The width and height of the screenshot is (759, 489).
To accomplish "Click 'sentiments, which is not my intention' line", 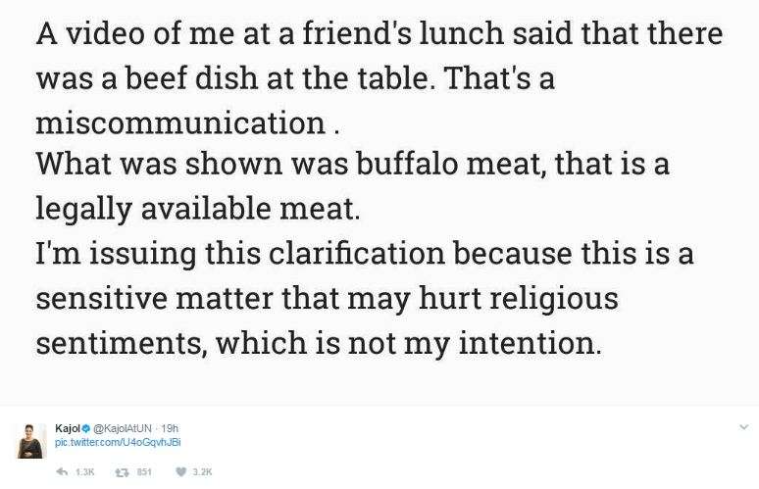I will [319, 344].
